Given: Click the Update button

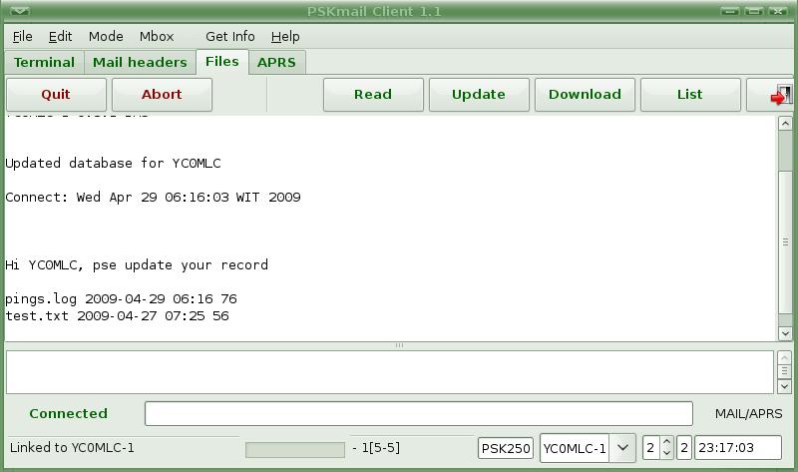Looking at the screenshot, I should [479, 95].
